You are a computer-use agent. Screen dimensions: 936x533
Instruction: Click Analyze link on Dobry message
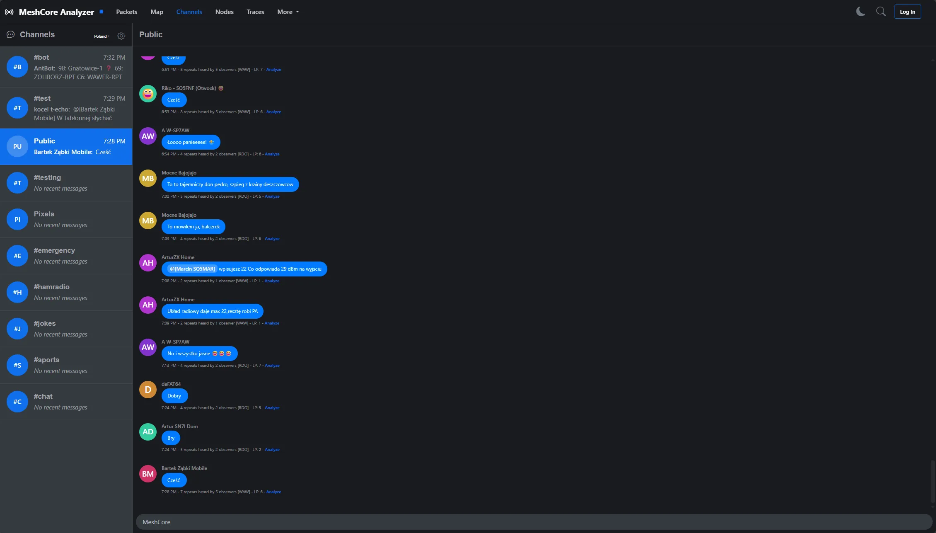[272, 408]
